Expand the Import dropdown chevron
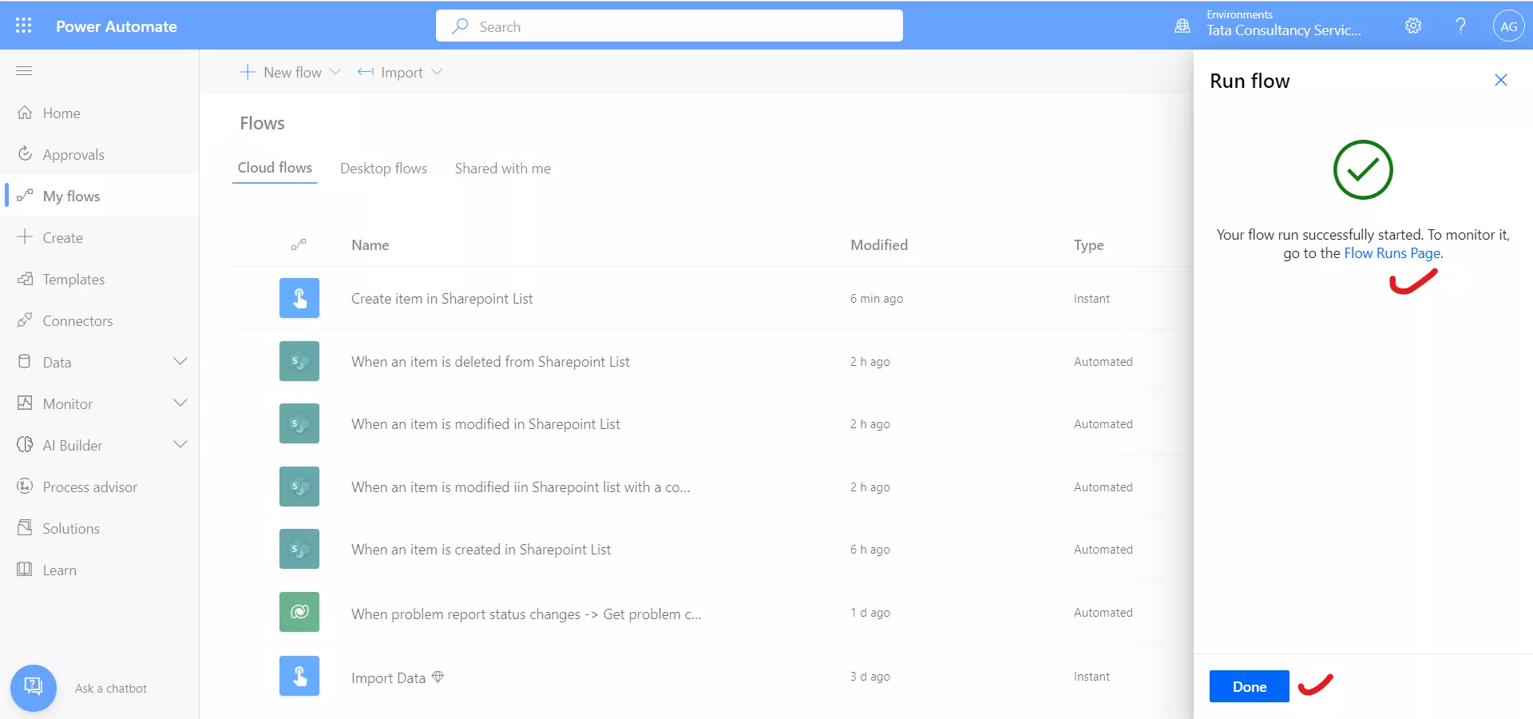This screenshot has height=719, width=1533. pos(437,72)
